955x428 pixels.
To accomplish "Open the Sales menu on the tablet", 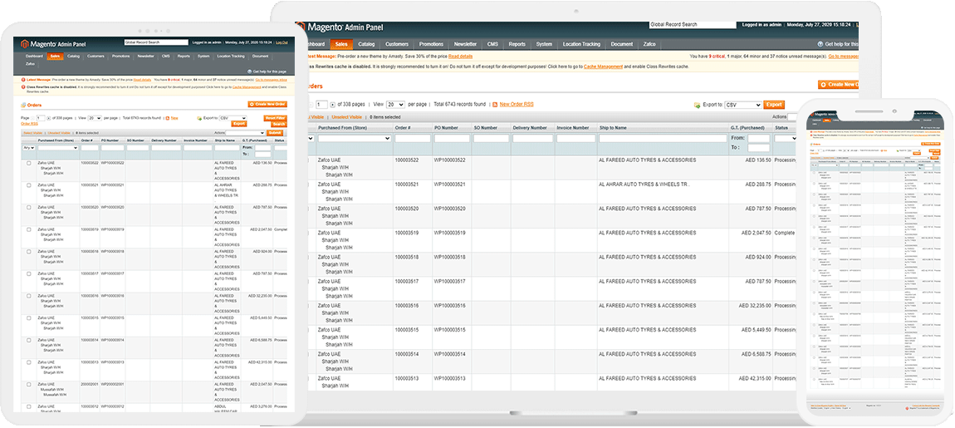I will (x=55, y=56).
